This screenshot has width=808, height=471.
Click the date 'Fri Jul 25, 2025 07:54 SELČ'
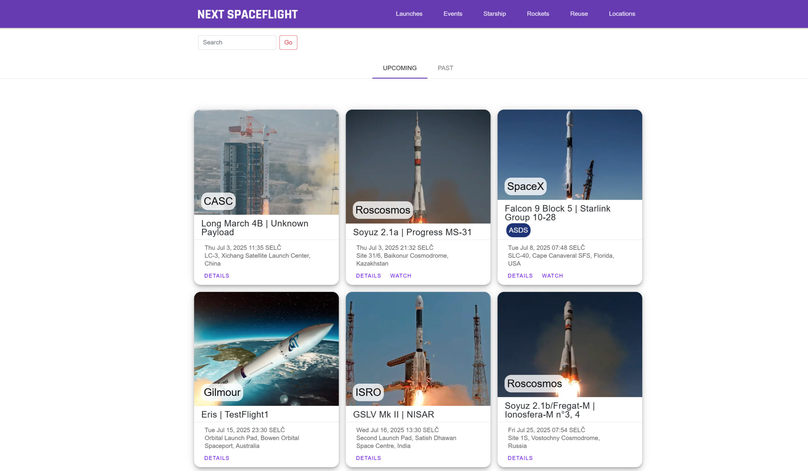546,430
